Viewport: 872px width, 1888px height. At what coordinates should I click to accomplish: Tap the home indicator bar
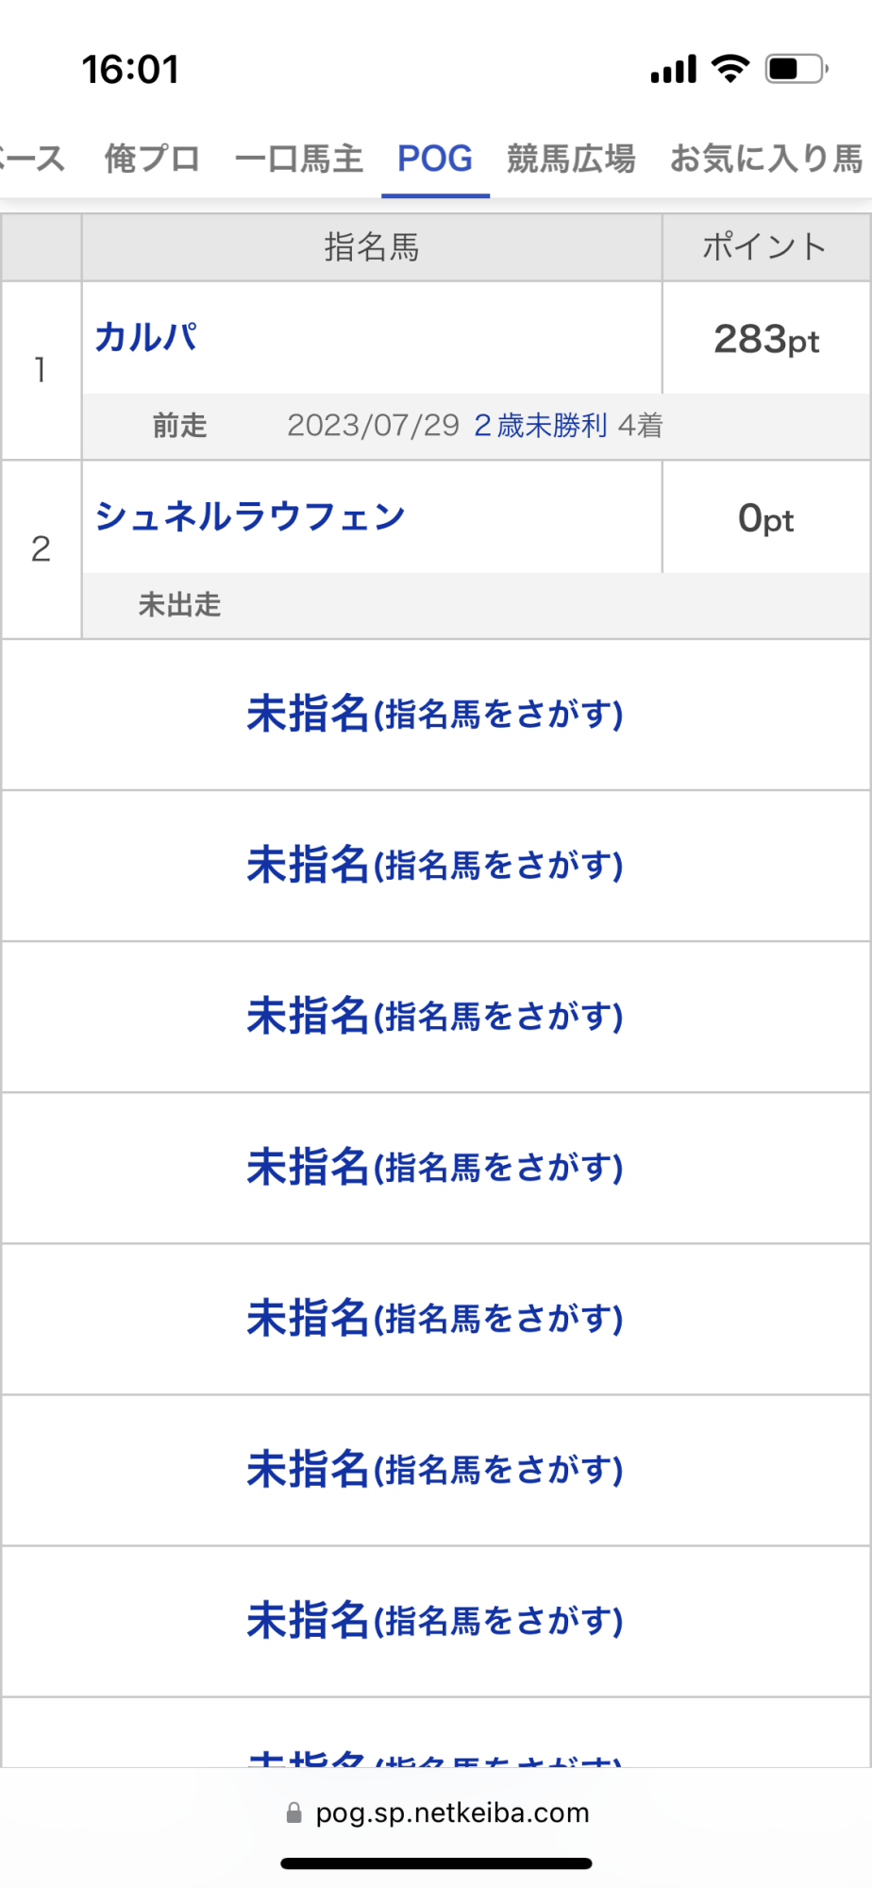[x=436, y=1863]
